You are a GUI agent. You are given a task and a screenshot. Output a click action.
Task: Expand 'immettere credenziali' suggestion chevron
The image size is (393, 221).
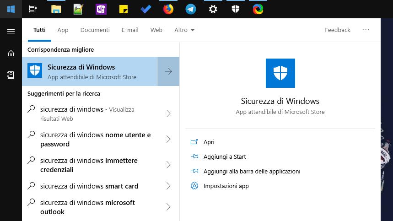pyautogui.click(x=168, y=165)
